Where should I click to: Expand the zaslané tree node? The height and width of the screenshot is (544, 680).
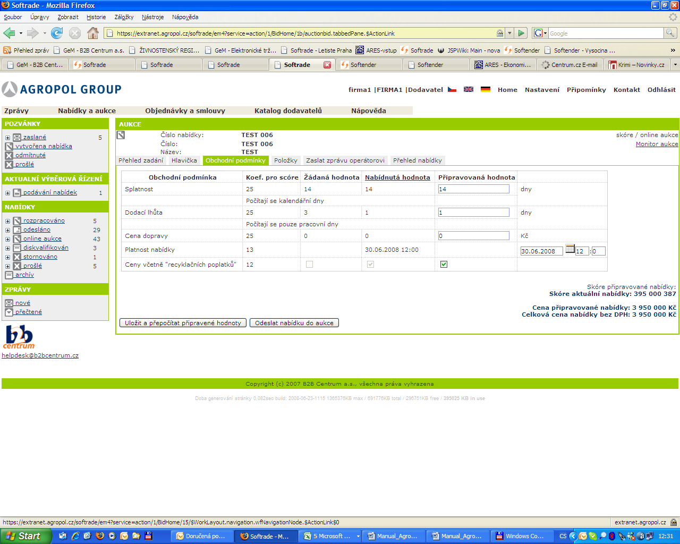click(8, 138)
